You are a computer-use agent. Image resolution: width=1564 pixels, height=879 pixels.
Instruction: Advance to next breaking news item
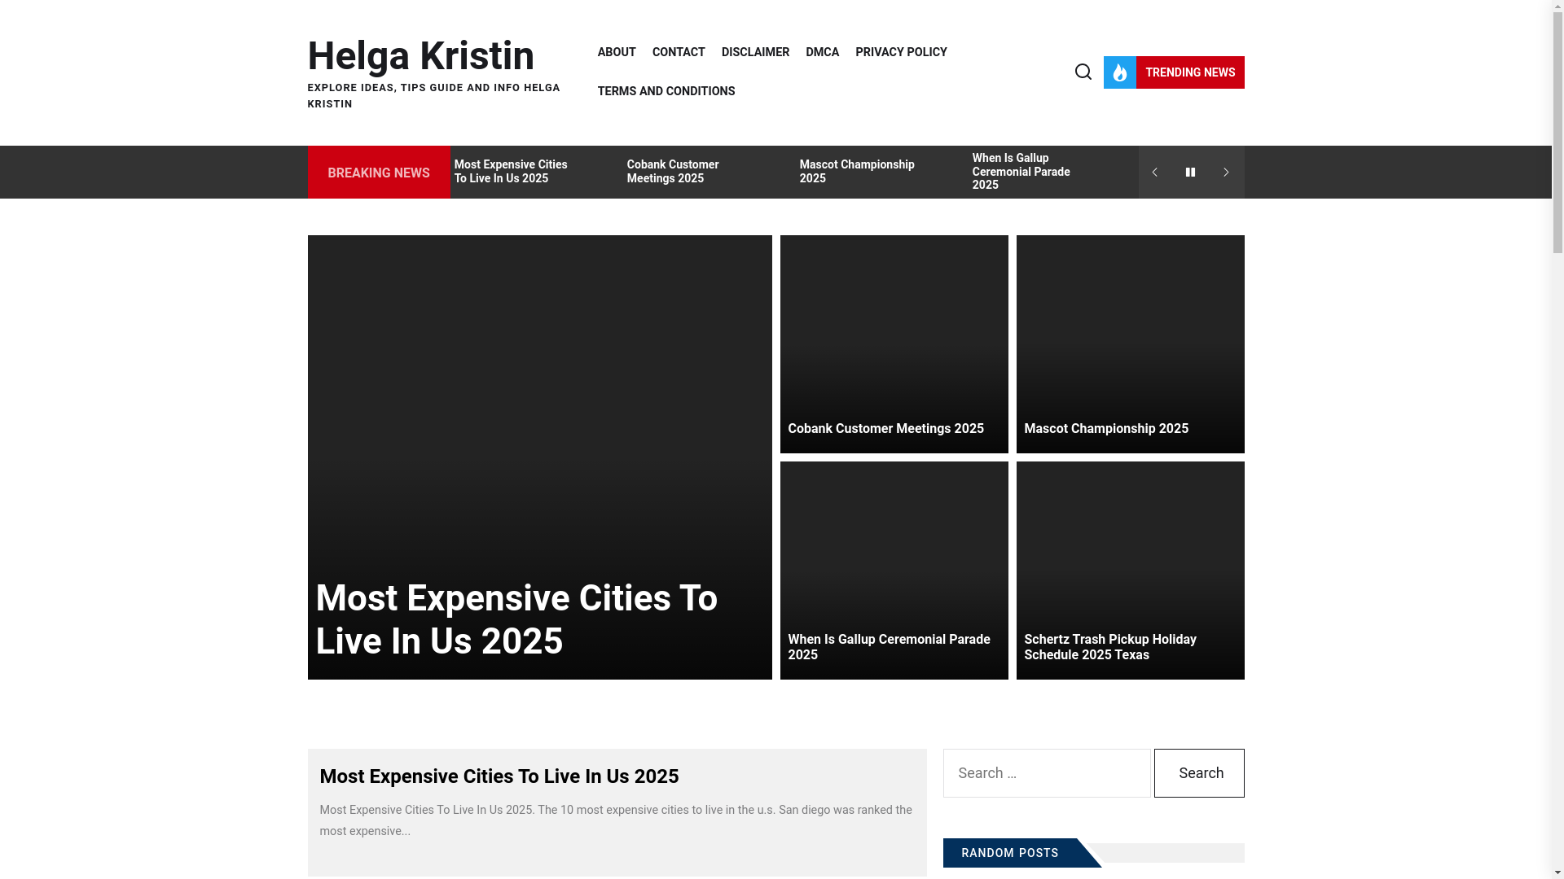(x=1226, y=173)
